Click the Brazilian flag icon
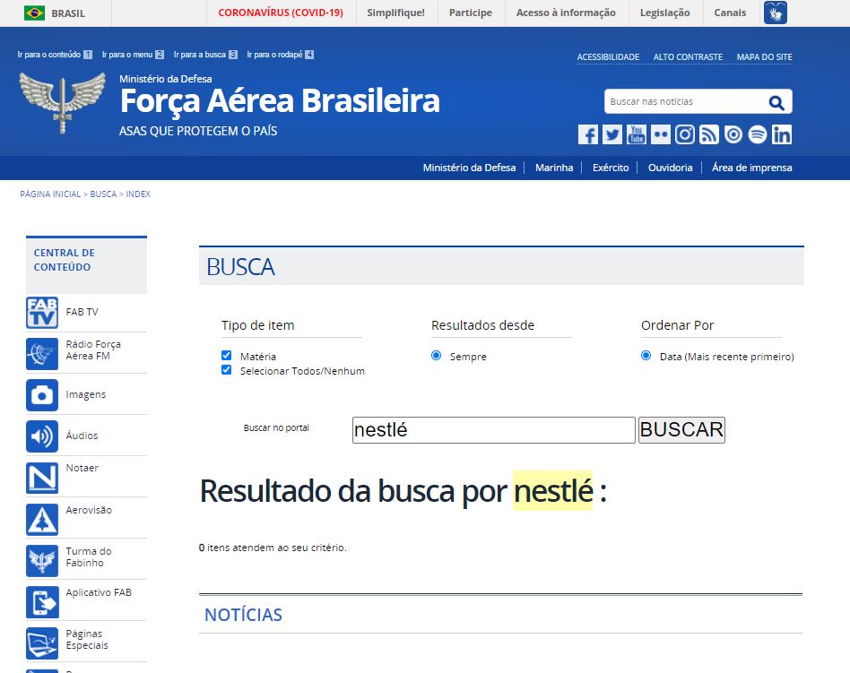Viewport: 850px width, 673px height. coord(34,13)
